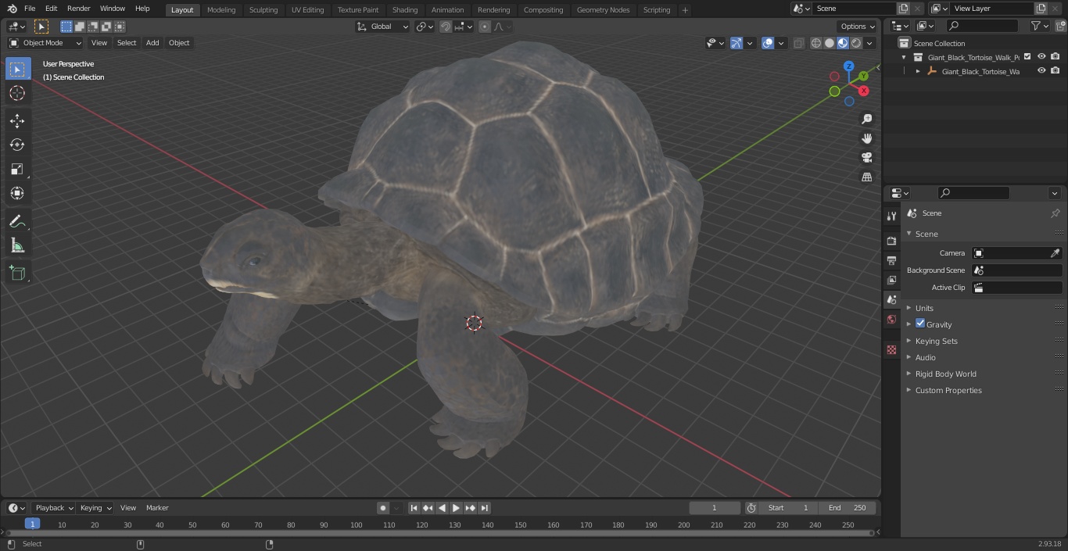1068x551 pixels.
Task: Open the Texture properties tab
Action: (891, 349)
